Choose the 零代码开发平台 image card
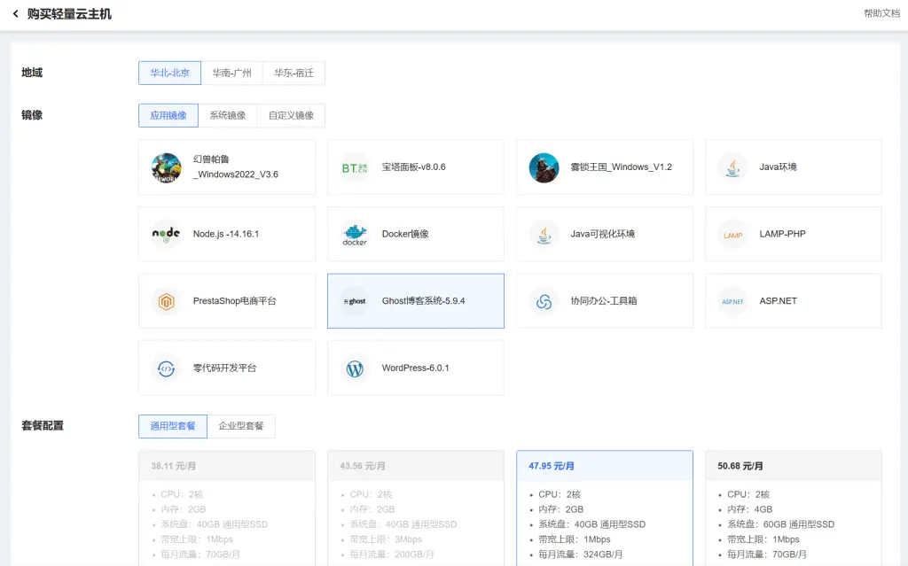Viewport: 908px width, 566px height. click(227, 368)
